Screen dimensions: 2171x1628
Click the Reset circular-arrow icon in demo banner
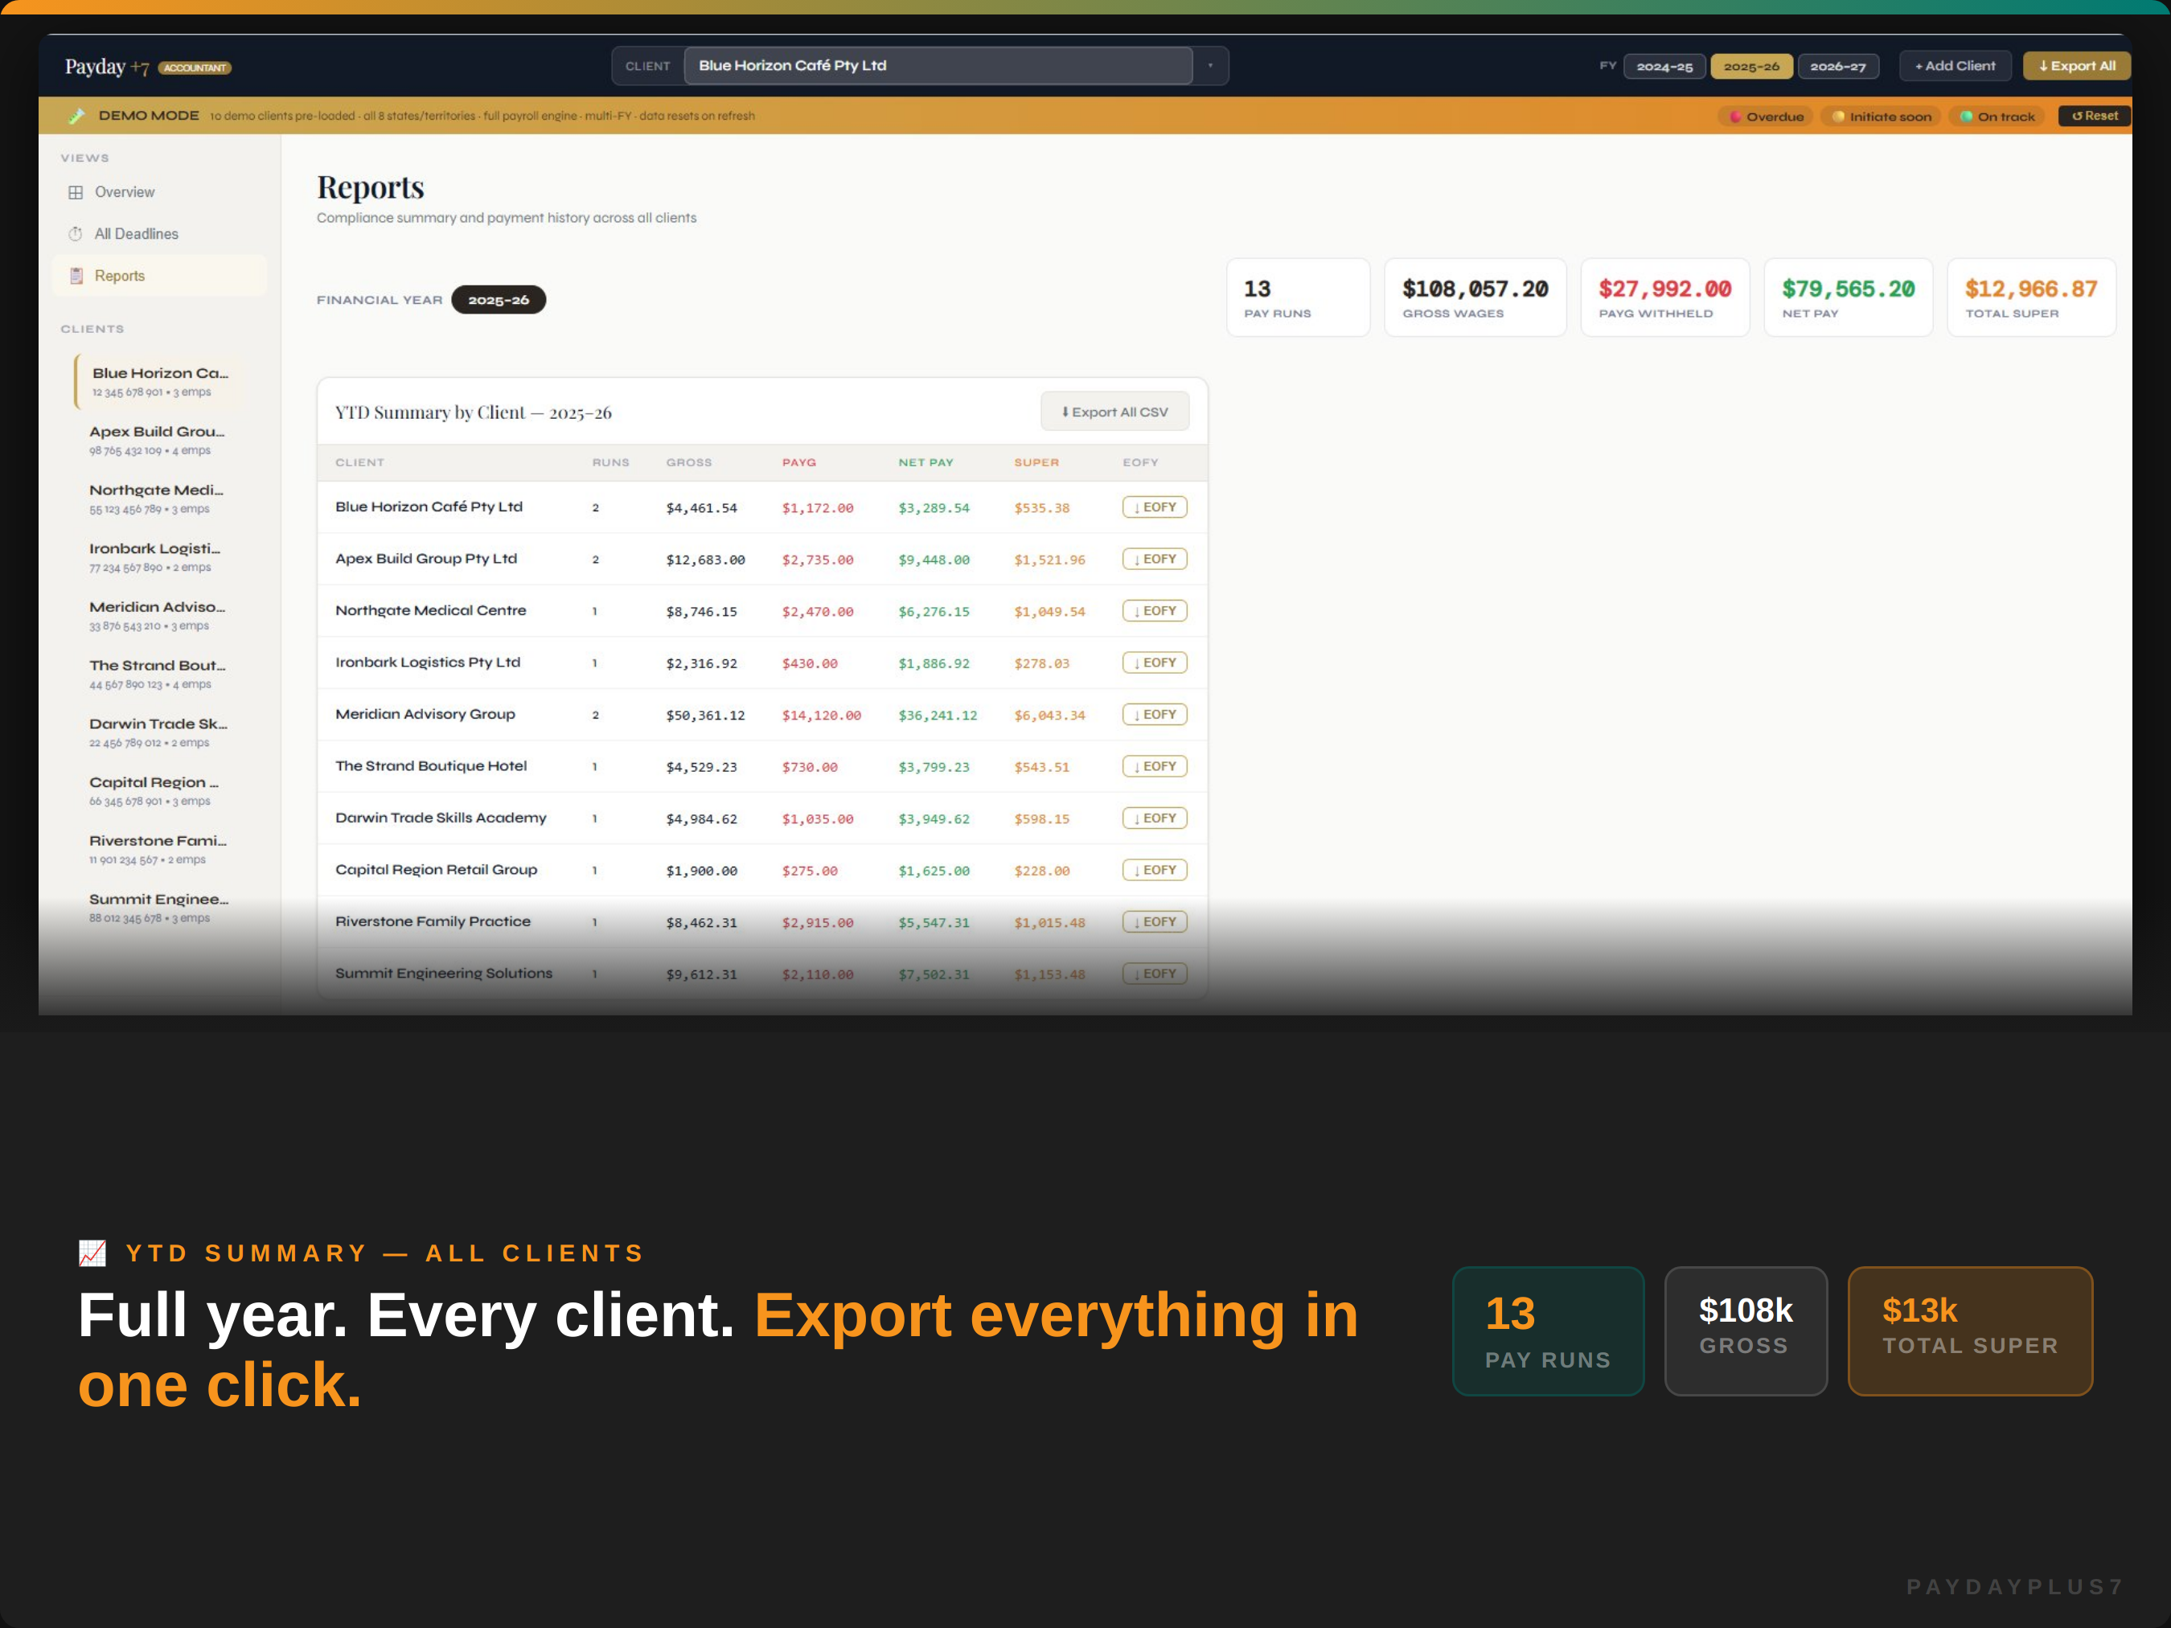[x=2078, y=116]
